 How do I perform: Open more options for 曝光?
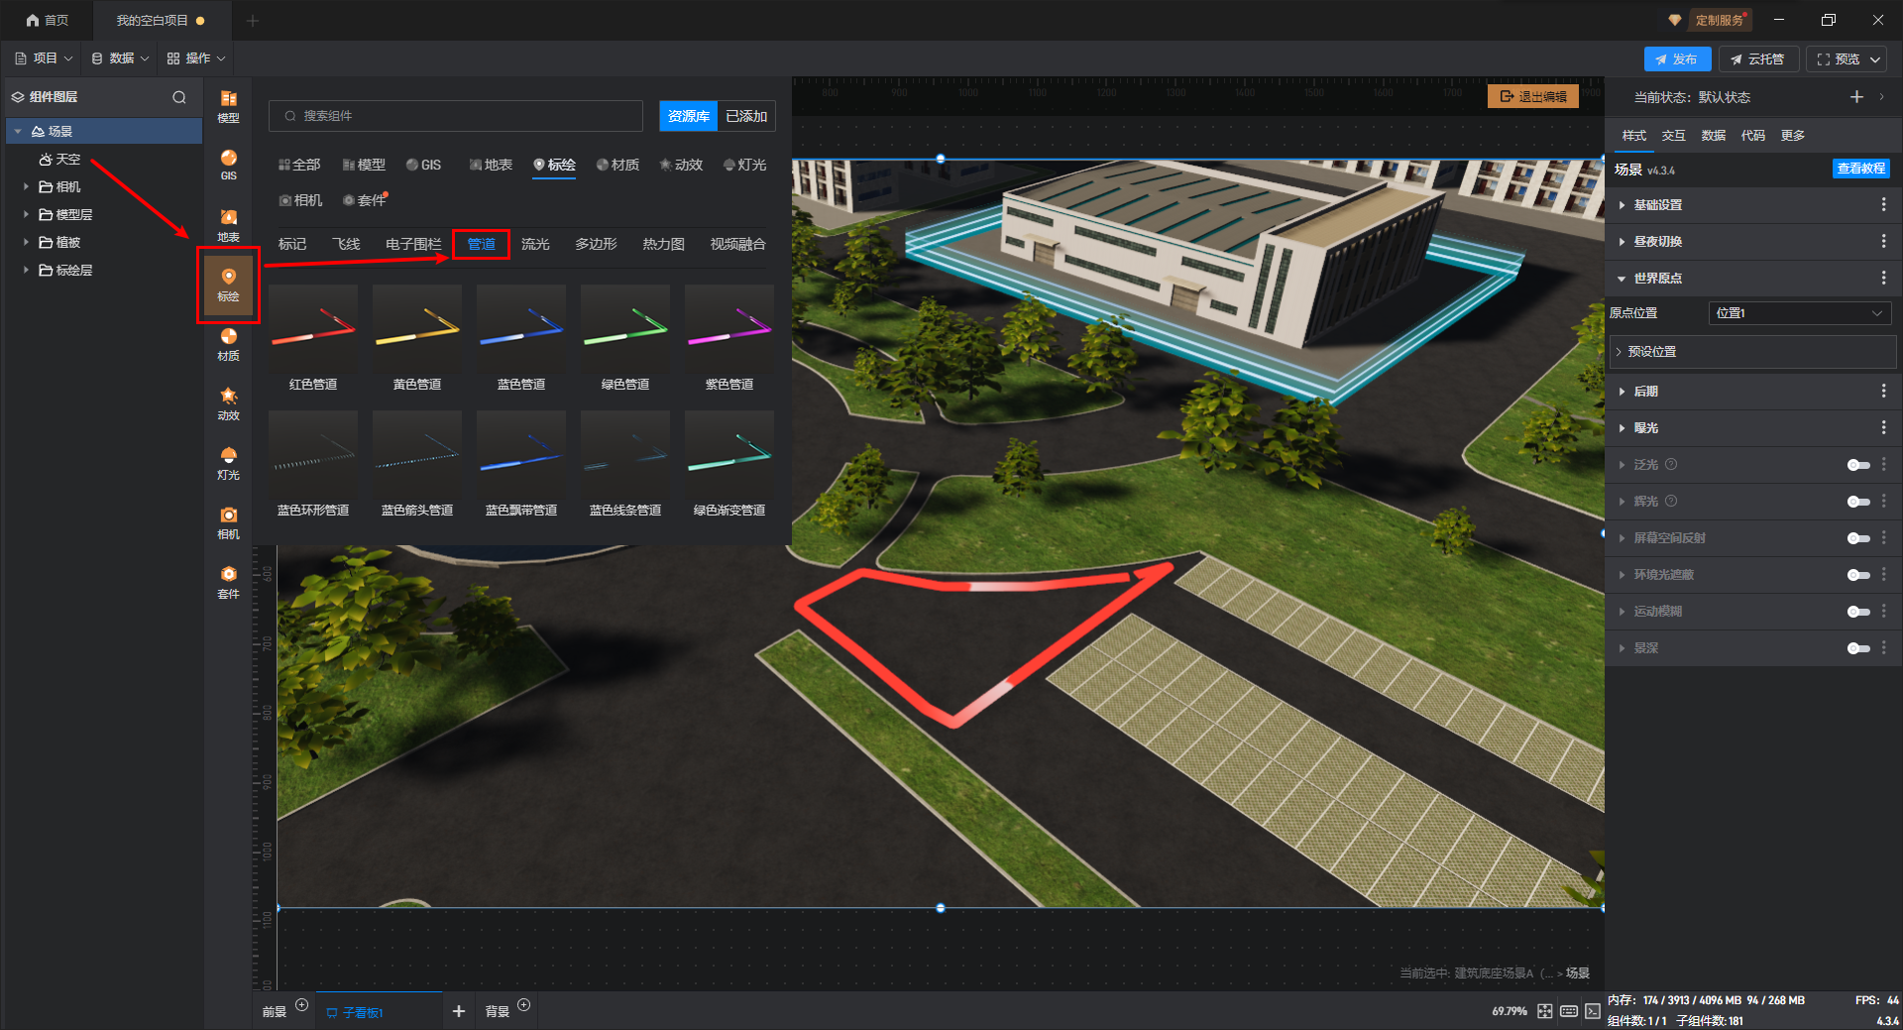[1883, 427]
